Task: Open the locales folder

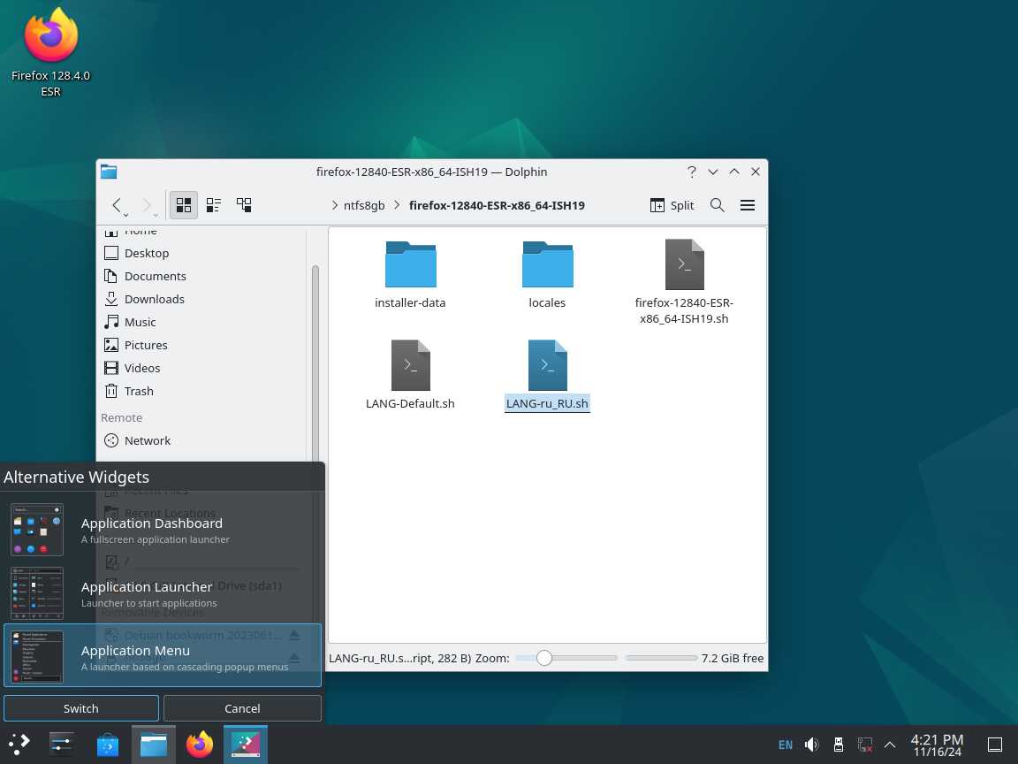Action: (547, 274)
